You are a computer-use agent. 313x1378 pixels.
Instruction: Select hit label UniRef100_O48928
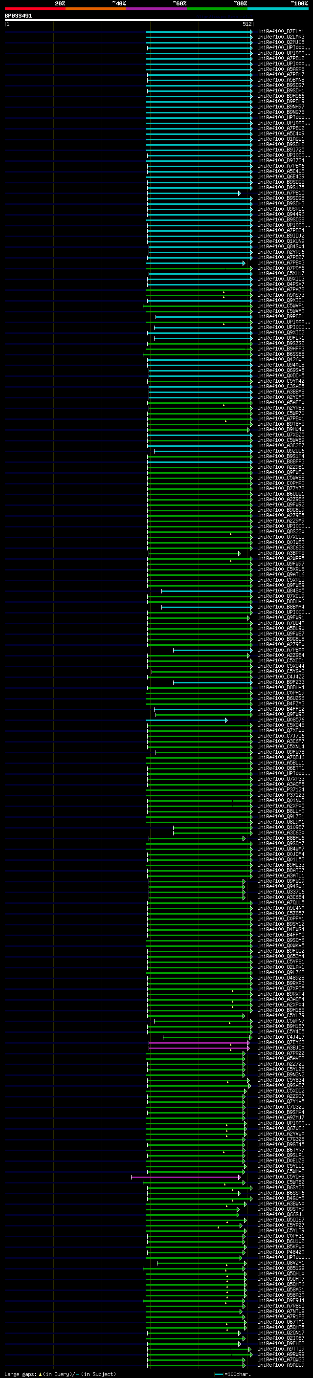click(280, 978)
